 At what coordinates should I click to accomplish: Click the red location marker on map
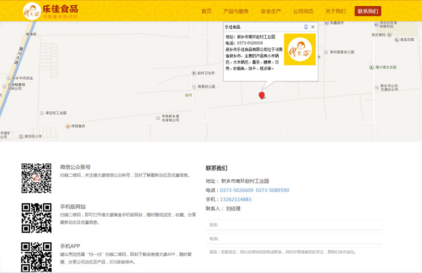pyautogui.click(x=262, y=95)
